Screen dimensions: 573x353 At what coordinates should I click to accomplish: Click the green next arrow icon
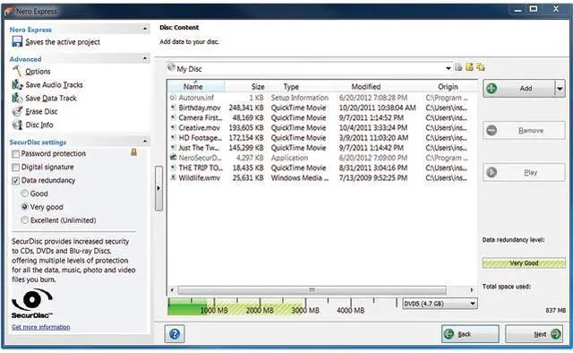point(556,334)
